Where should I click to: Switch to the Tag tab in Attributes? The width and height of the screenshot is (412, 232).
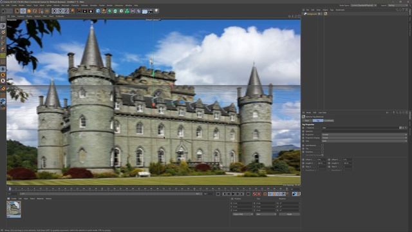click(317, 121)
